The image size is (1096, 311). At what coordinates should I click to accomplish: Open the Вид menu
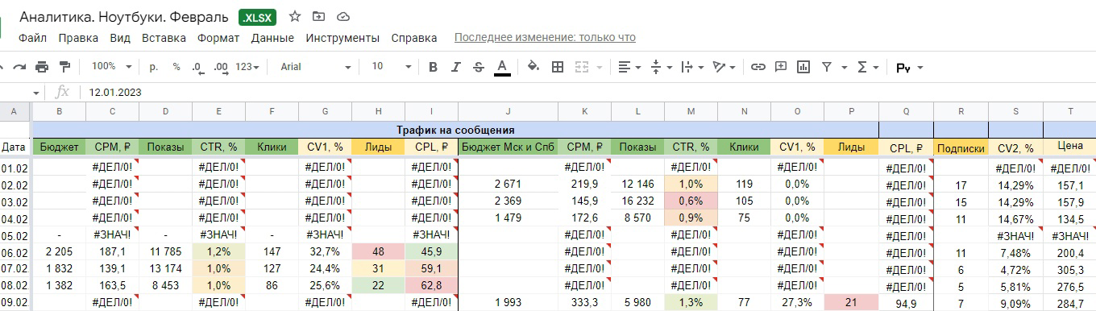tap(120, 38)
